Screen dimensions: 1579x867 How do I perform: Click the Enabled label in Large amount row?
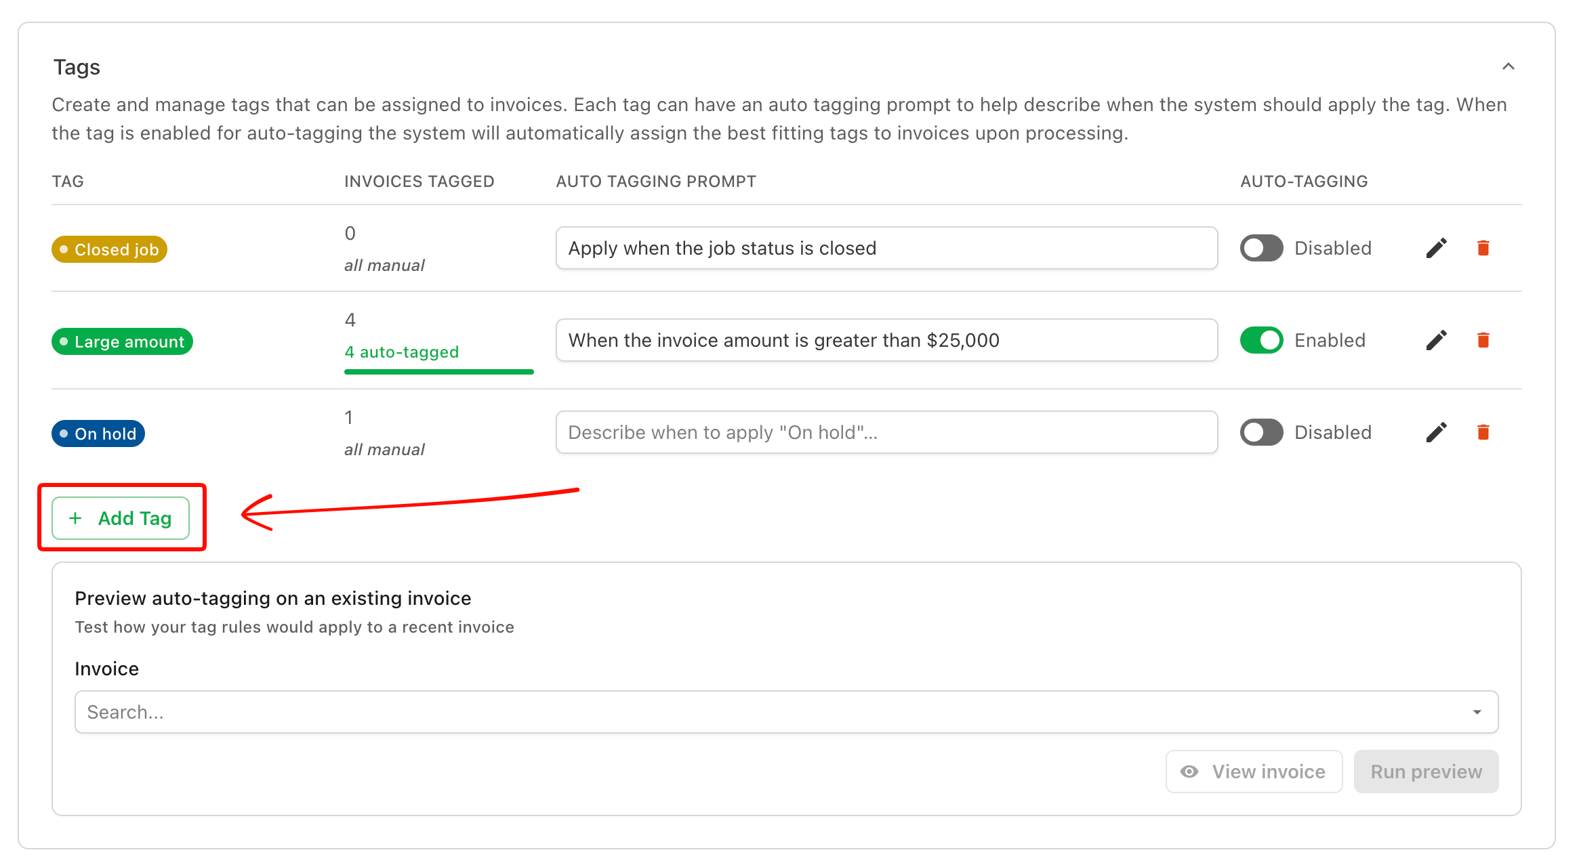tap(1330, 340)
